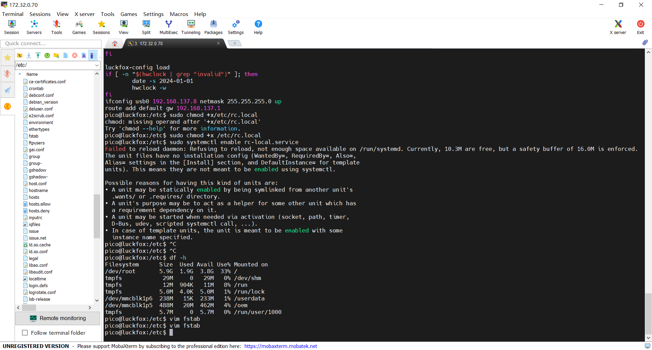Click the monitor icon in status bar

click(647, 346)
